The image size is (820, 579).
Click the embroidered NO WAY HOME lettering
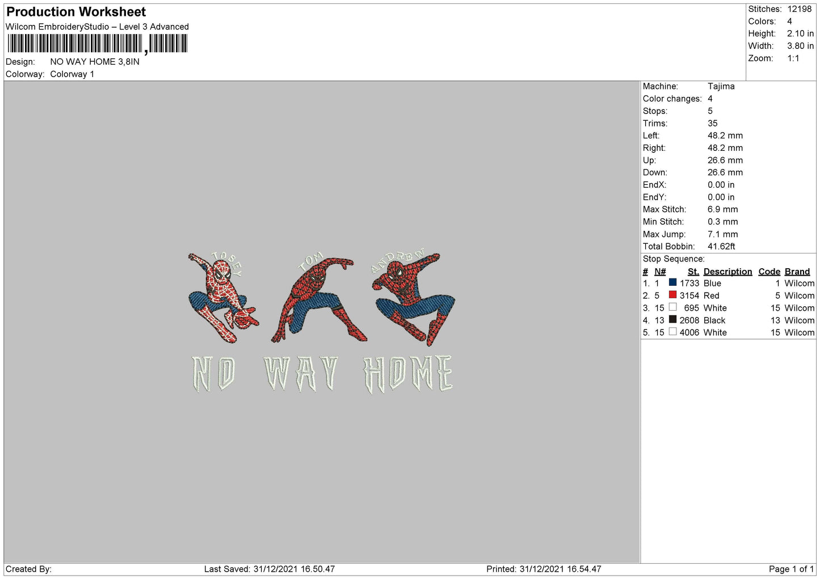[x=322, y=374]
